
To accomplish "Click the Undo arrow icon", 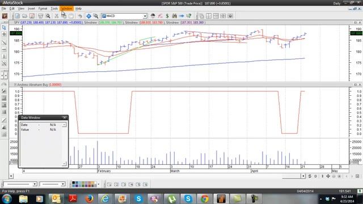I will point(80,16).
